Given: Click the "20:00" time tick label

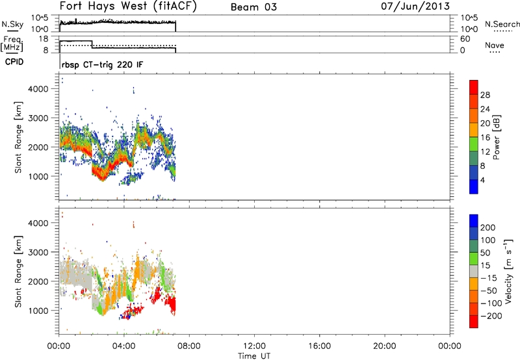Looking at the screenshot, I should click(384, 346).
